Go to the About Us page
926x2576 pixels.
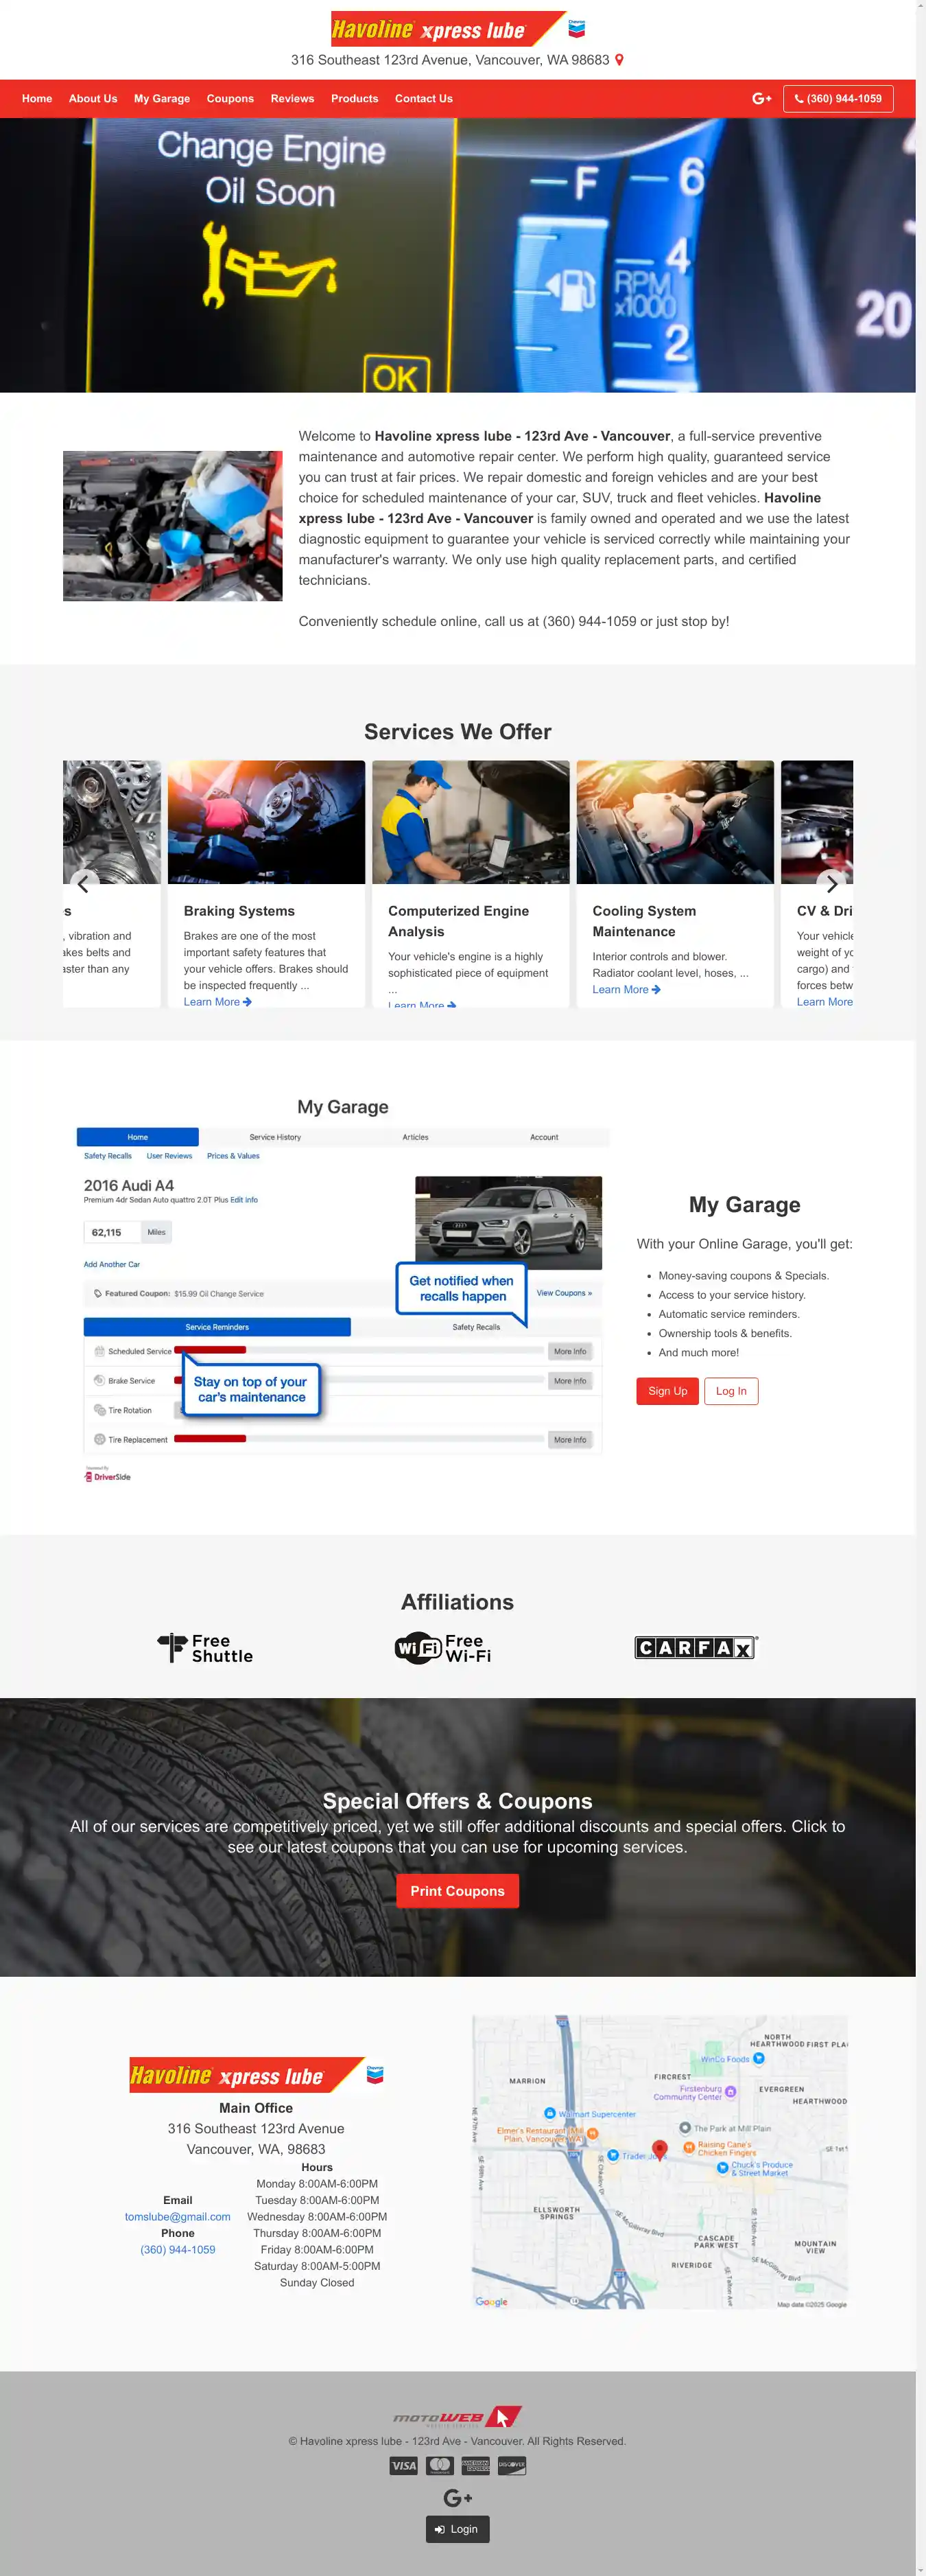(93, 99)
